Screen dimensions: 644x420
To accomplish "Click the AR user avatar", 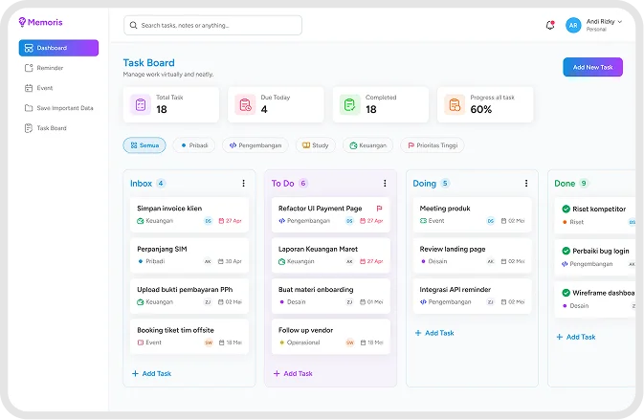I will pos(573,25).
